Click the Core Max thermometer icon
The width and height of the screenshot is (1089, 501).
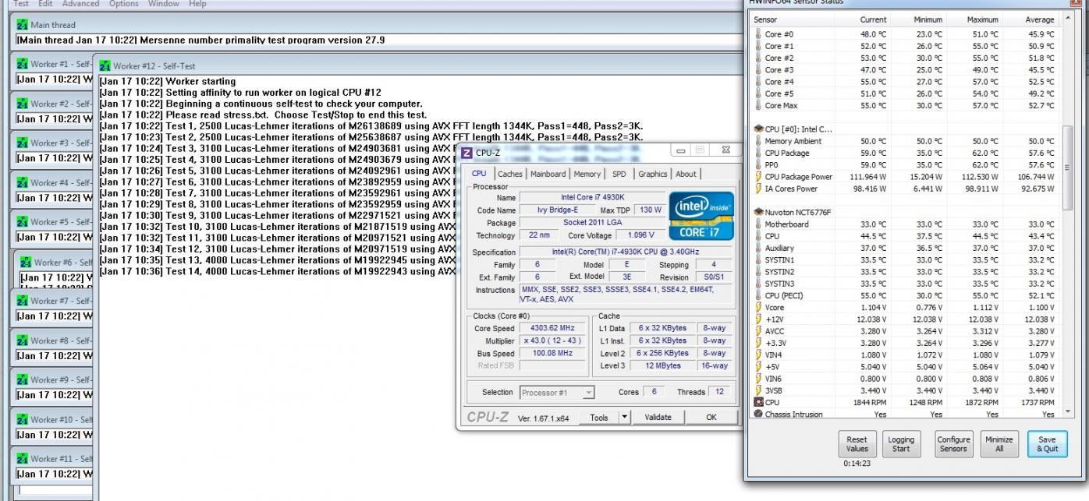(758, 105)
